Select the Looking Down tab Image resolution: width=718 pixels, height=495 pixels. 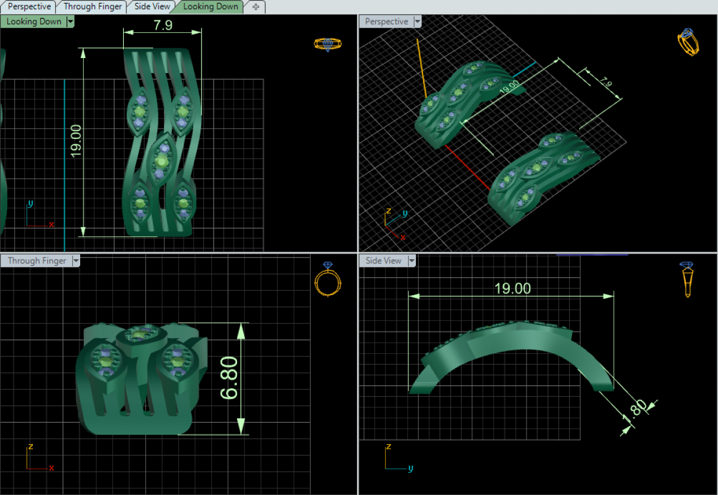pos(211,7)
